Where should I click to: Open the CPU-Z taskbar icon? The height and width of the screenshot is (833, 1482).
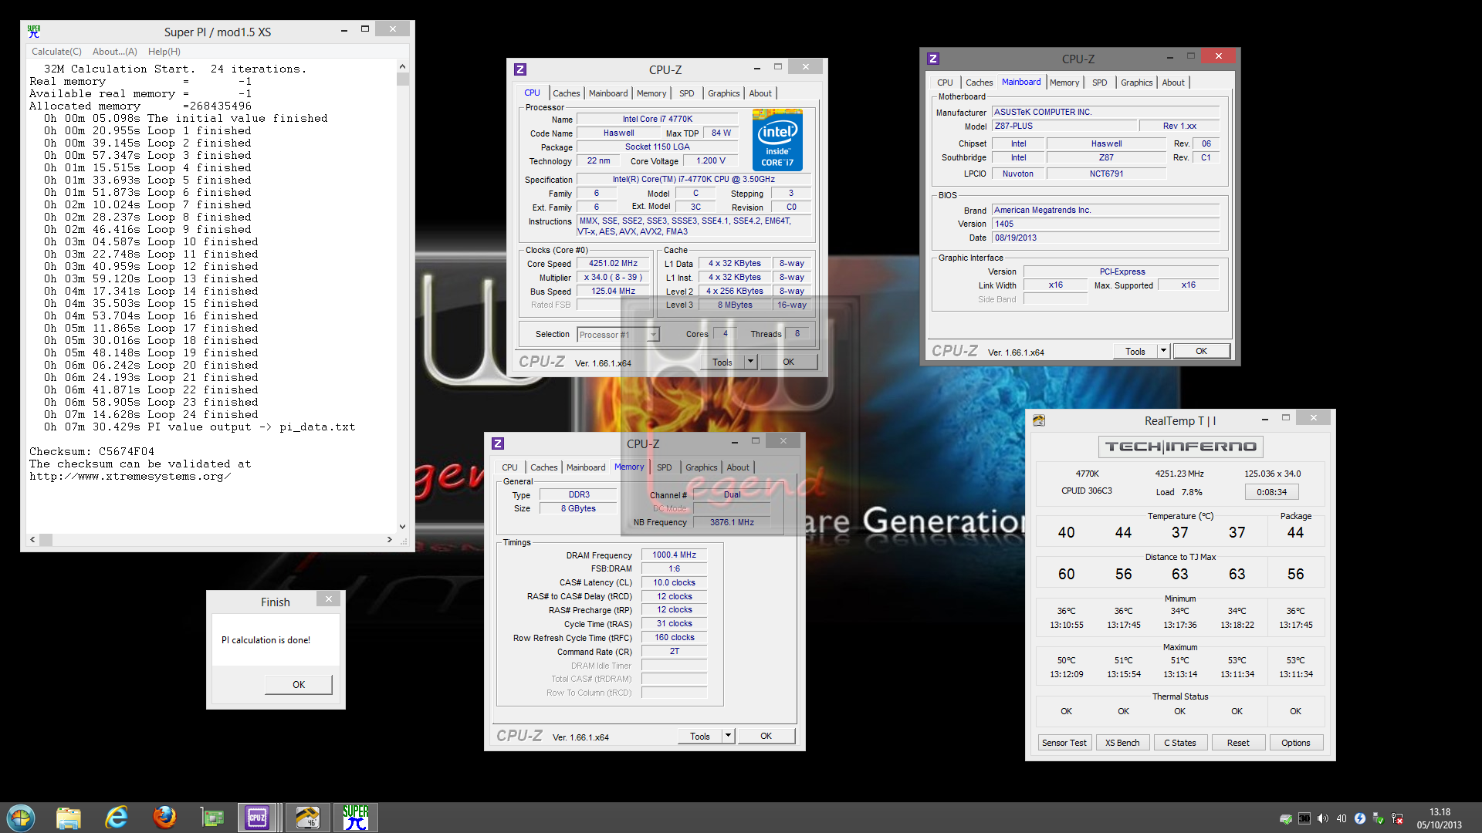257,817
